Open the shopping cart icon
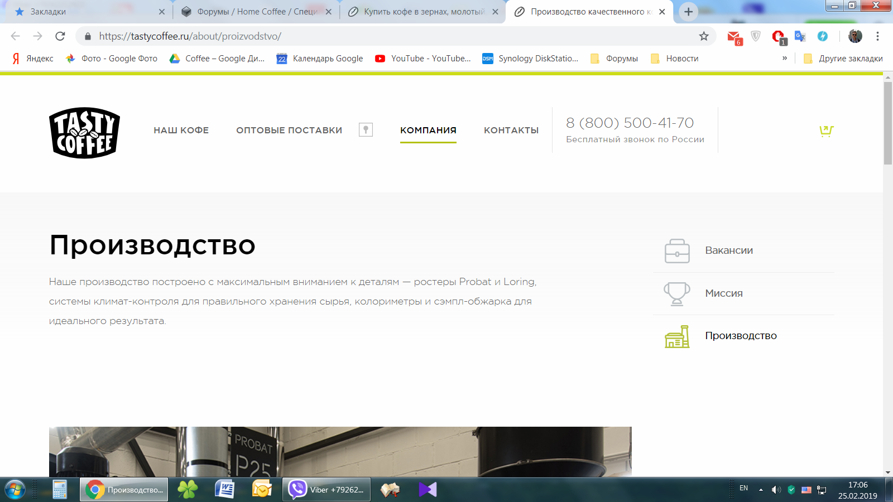The height and width of the screenshot is (502, 893). 826,131
